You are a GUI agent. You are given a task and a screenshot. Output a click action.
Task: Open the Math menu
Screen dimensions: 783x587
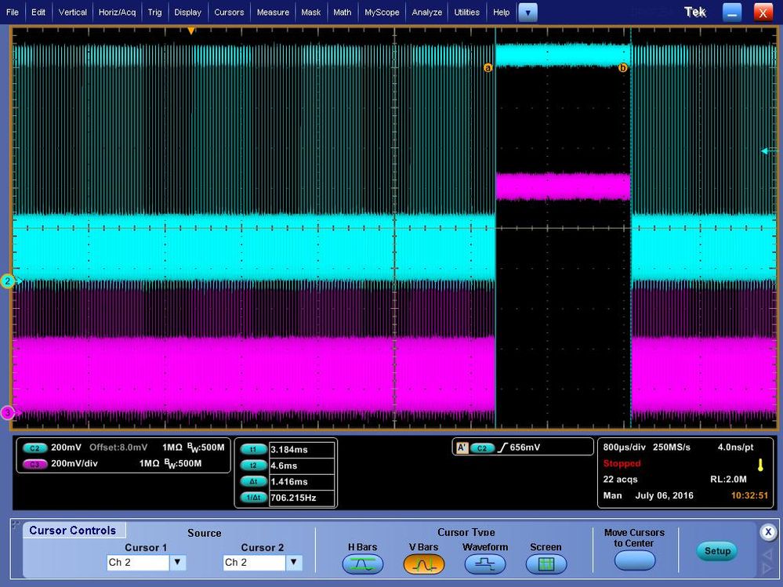(x=342, y=12)
